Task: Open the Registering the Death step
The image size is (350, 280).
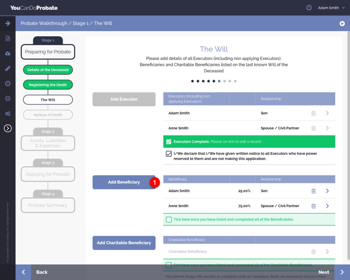Action: [48, 85]
